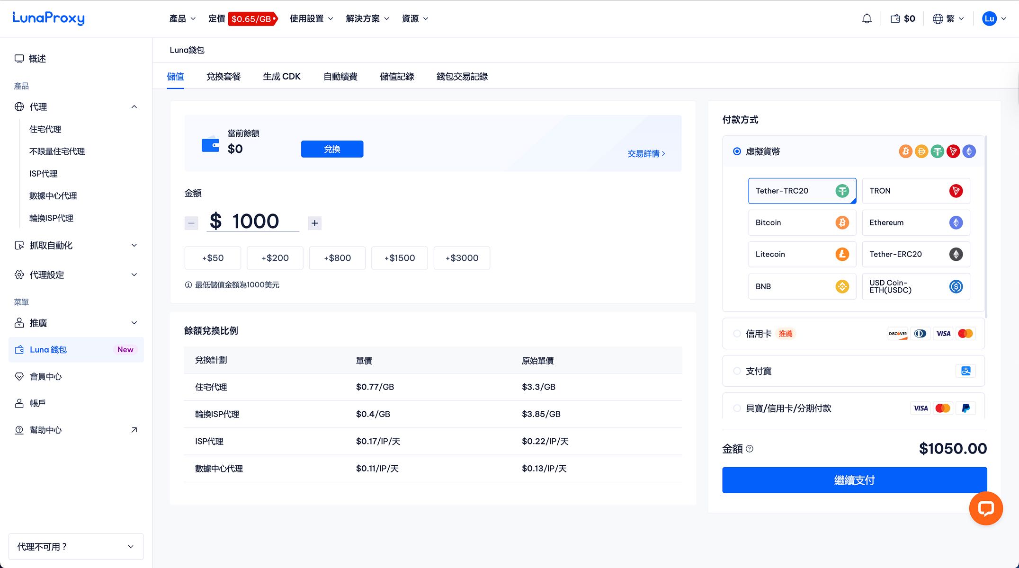
Task: Add +$800 to the amount
Action: [x=337, y=258]
